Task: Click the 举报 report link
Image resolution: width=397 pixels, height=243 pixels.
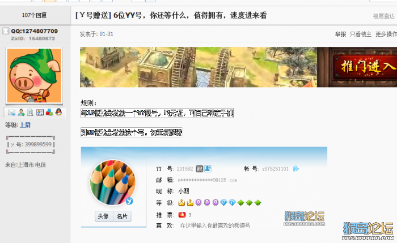Action: (340, 34)
